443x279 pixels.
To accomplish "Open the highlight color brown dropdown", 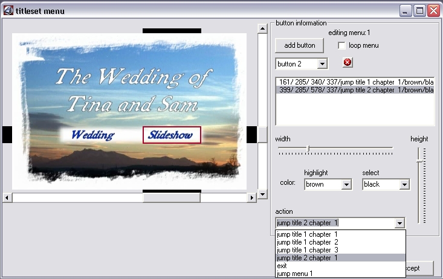I will pos(346,184).
